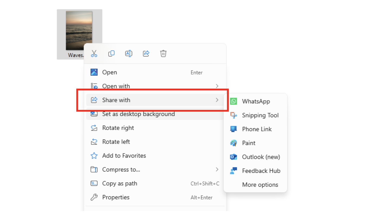The width and height of the screenshot is (367, 217).
Task: Select Rotate right option
Action: 155,128
